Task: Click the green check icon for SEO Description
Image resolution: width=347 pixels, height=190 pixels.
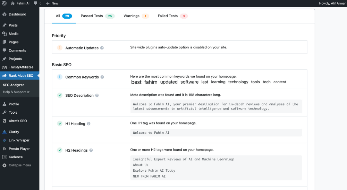Action: [x=60, y=95]
